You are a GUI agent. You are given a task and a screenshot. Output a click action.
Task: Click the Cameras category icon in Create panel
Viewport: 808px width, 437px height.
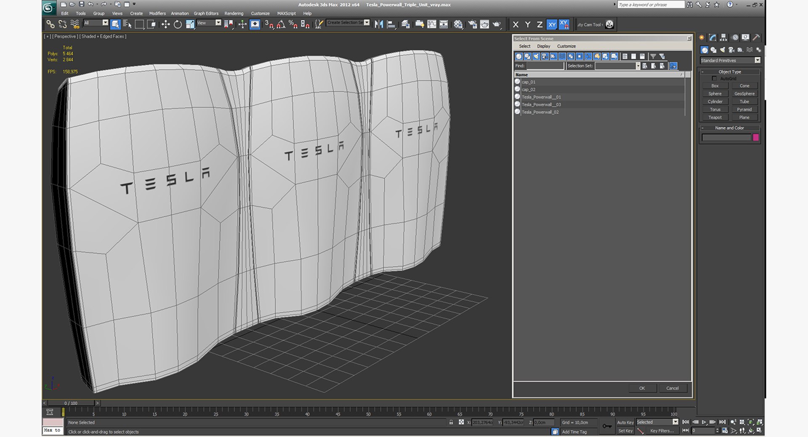point(731,50)
